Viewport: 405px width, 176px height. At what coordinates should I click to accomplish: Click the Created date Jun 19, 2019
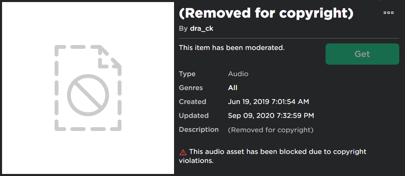tap(268, 102)
